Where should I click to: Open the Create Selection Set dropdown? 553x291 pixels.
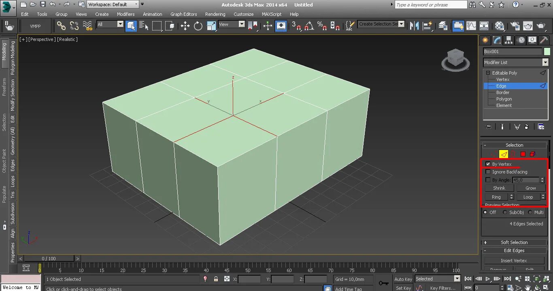(x=381, y=24)
